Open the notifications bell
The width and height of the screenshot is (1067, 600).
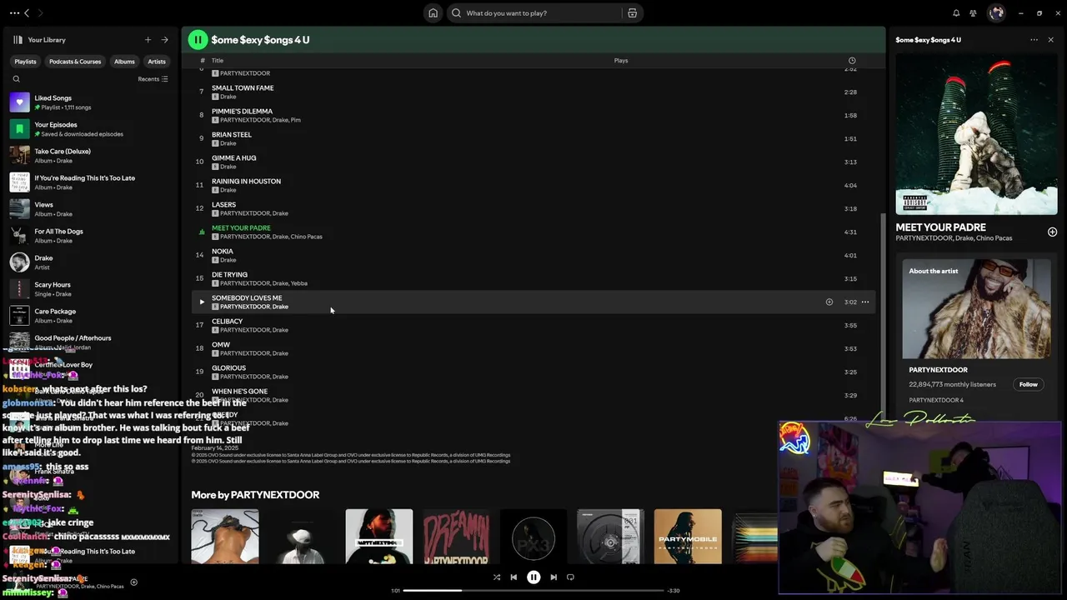click(x=956, y=13)
